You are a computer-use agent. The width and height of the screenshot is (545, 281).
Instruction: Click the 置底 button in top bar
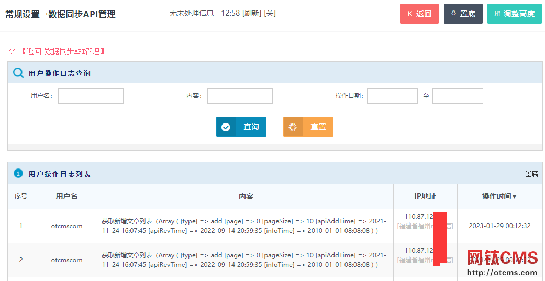coord(463,14)
